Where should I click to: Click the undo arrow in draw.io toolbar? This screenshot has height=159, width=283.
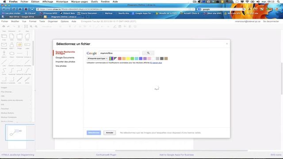pyautogui.click(x=8, y=26)
